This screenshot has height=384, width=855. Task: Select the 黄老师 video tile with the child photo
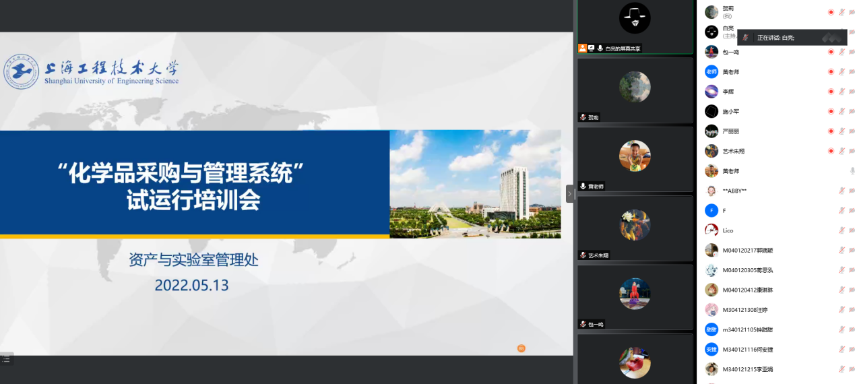point(635,159)
